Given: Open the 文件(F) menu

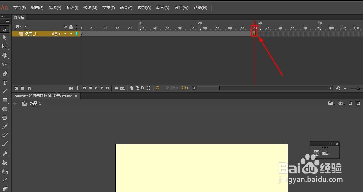Looking at the screenshot, I should [19, 7].
